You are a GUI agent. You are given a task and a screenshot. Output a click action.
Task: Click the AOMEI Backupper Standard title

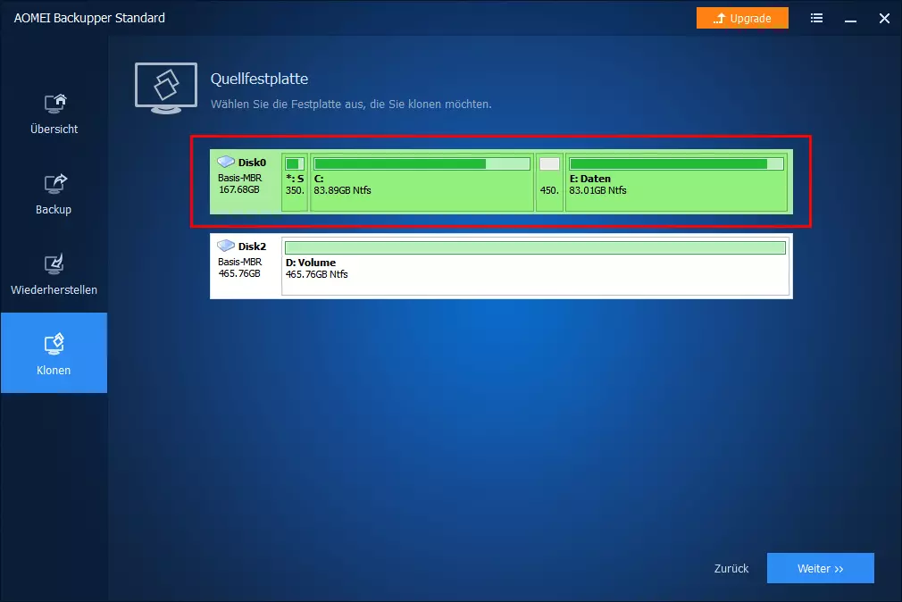click(x=89, y=18)
